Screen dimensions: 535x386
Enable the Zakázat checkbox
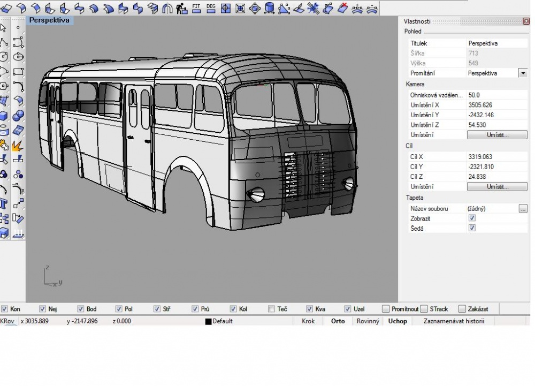pyautogui.click(x=462, y=309)
